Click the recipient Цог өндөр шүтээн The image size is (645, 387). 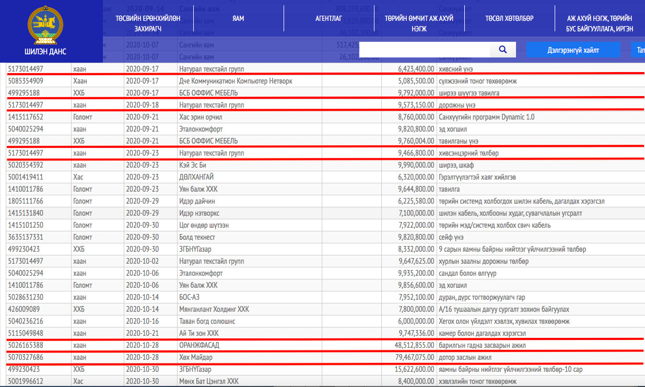(x=204, y=225)
